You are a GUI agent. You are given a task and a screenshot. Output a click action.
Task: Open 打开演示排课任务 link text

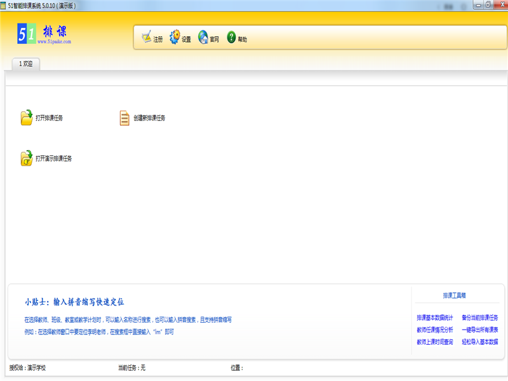click(54, 158)
